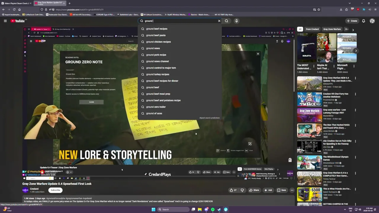Choose suggestion 'ground beef pasta'
The height and width of the screenshot is (213, 379).
180,35
